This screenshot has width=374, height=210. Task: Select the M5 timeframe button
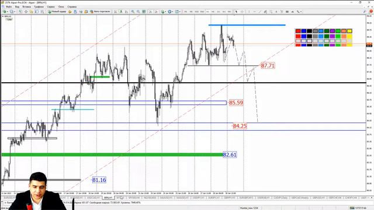191,12
